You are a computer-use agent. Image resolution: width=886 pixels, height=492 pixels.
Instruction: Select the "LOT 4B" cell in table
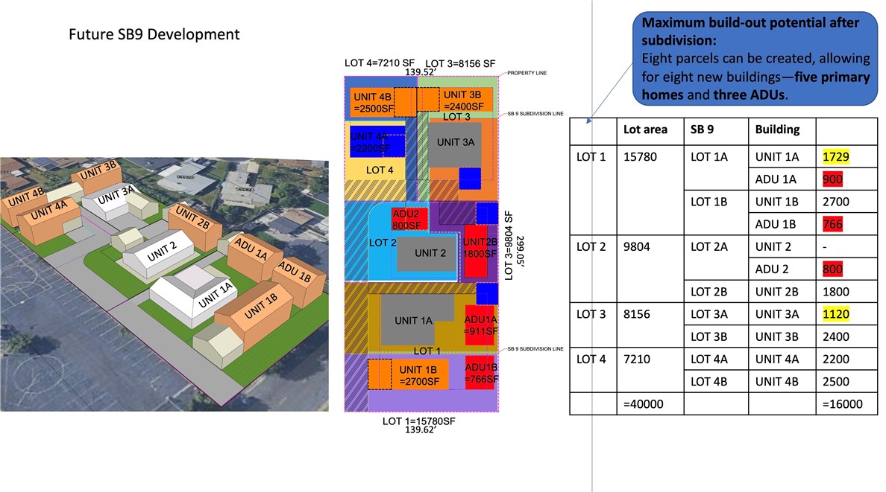coord(709,381)
